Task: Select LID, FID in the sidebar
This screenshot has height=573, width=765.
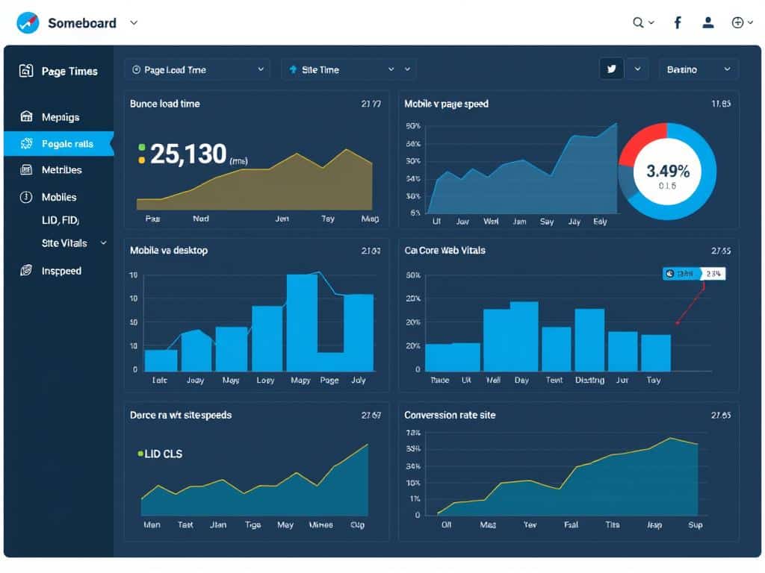Action: tap(60, 219)
